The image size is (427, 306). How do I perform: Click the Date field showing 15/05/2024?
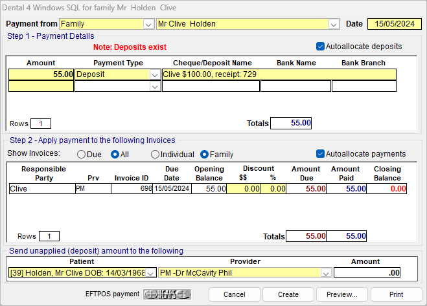pyautogui.click(x=395, y=24)
